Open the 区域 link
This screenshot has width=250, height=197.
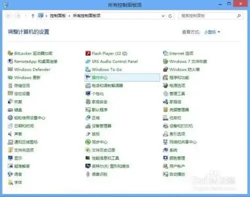click(95, 118)
